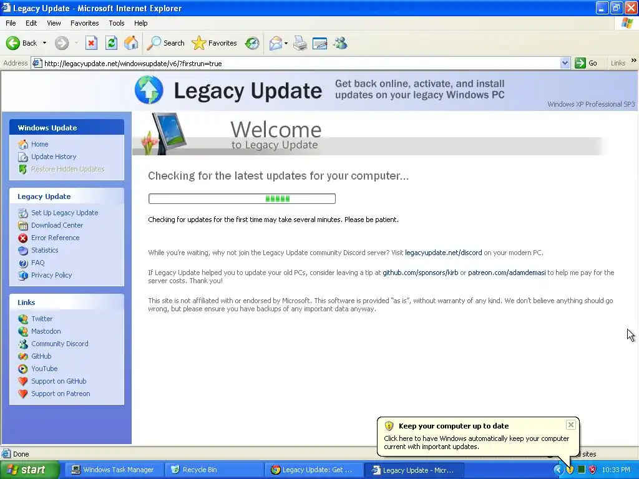Click the Messenger people toolbar icon
This screenshot has width=639, height=479.
point(340,43)
